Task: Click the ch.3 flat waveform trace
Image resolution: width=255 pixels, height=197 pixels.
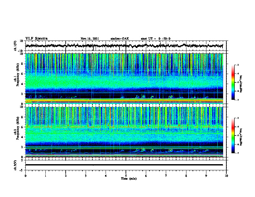Action: click(x=124, y=165)
